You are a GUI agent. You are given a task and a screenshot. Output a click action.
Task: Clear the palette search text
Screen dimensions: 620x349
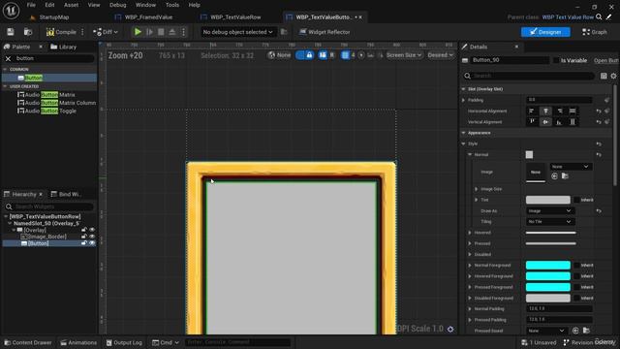[8, 58]
